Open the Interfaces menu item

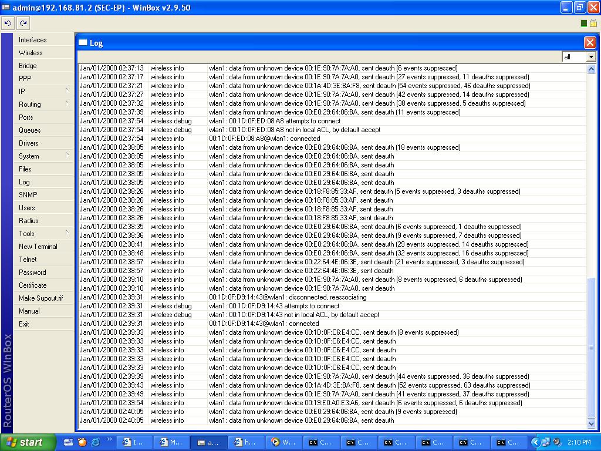(x=43, y=40)
